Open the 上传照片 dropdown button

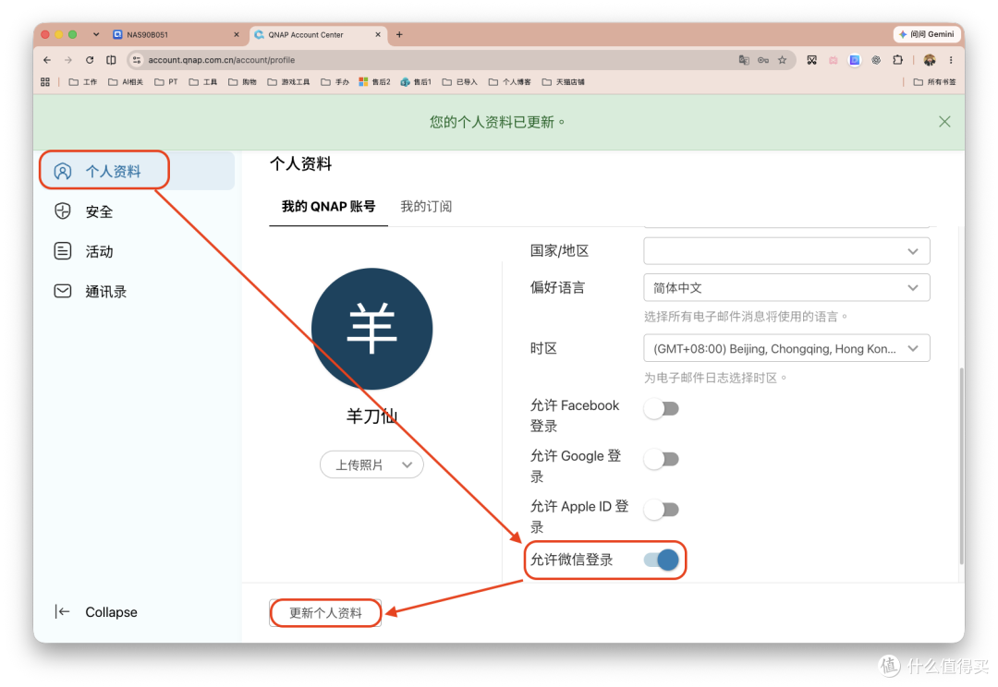[371, 465]
